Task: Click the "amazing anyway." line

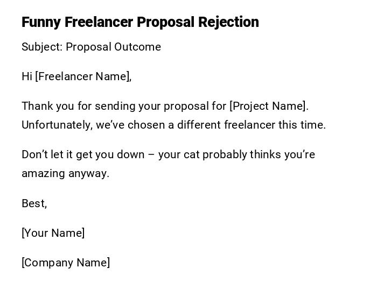Action: click(65, 173)
